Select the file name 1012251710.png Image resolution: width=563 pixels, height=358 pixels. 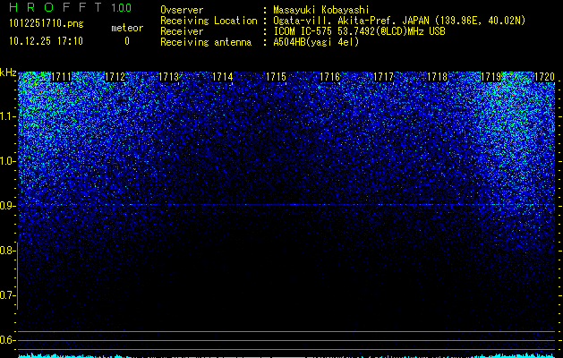[47, 24]
